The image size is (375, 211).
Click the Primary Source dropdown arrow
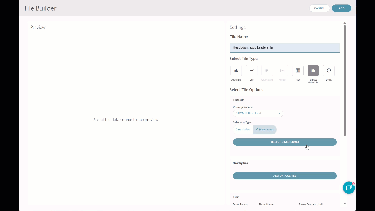(279, 113)
